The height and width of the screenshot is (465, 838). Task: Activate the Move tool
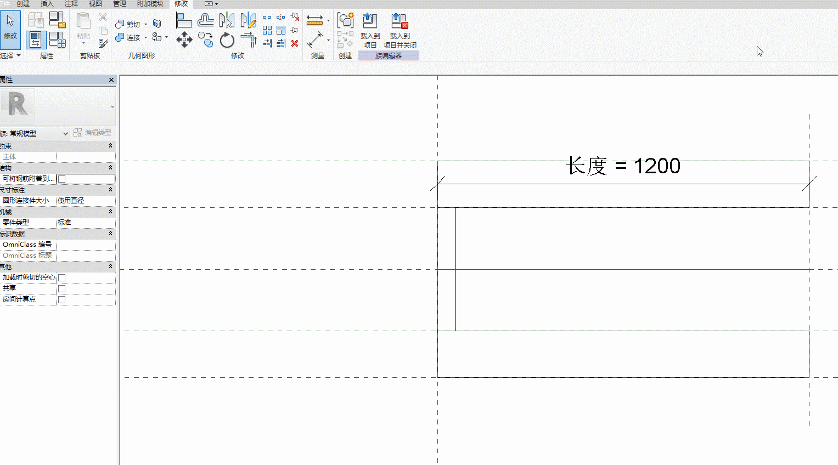pyautogui.click(x=184, y=39)
